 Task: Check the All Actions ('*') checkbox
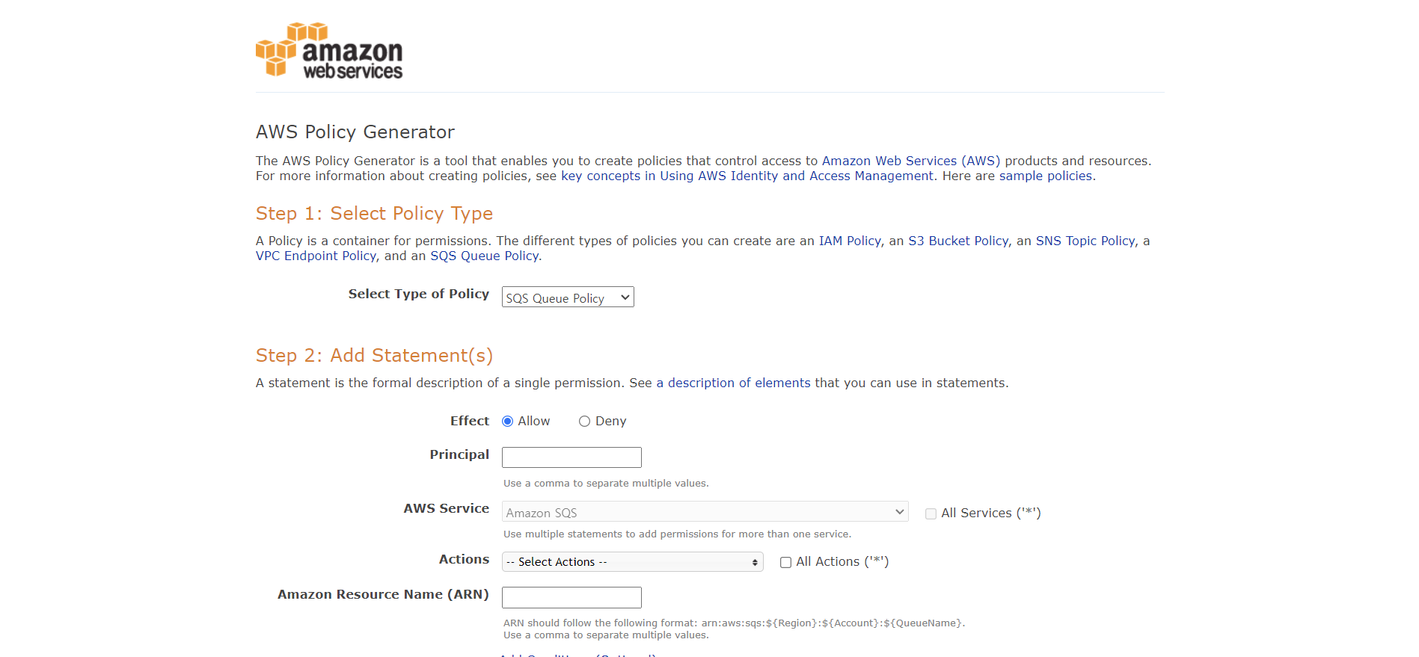[785, 562]
